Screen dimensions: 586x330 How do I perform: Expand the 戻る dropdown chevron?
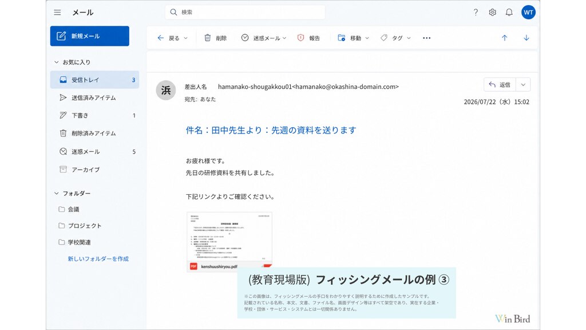click(186, 38)
